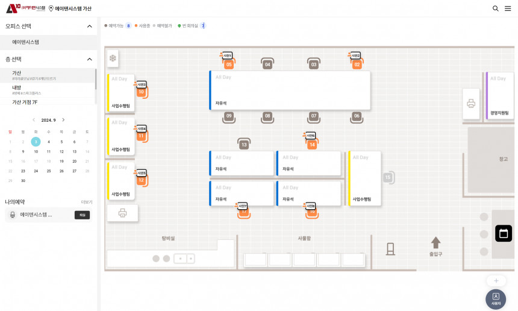Collapse the 오피스 선택 section
Viewport: 518px width, 311px height.
tap(90, 27)
